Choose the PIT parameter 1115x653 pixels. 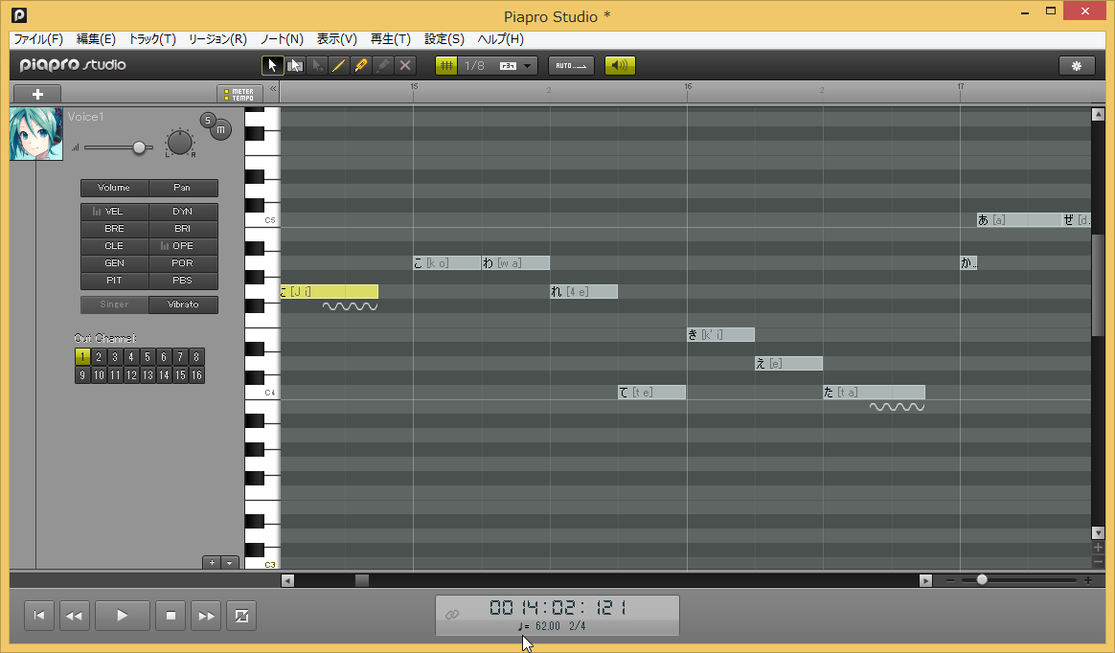114,281
